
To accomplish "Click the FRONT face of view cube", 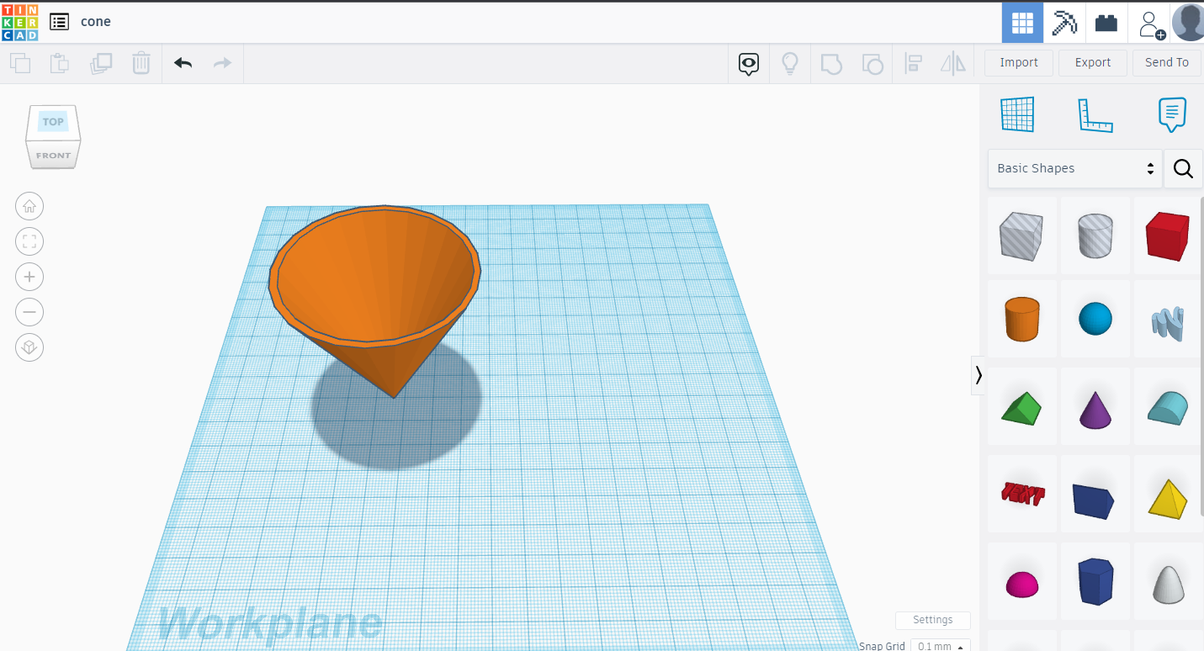I will coord(53,156).
